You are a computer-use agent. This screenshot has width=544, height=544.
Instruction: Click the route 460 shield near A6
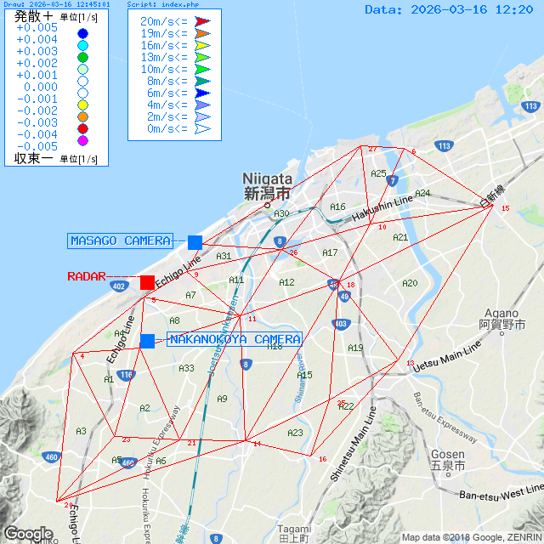click(127, 462)
